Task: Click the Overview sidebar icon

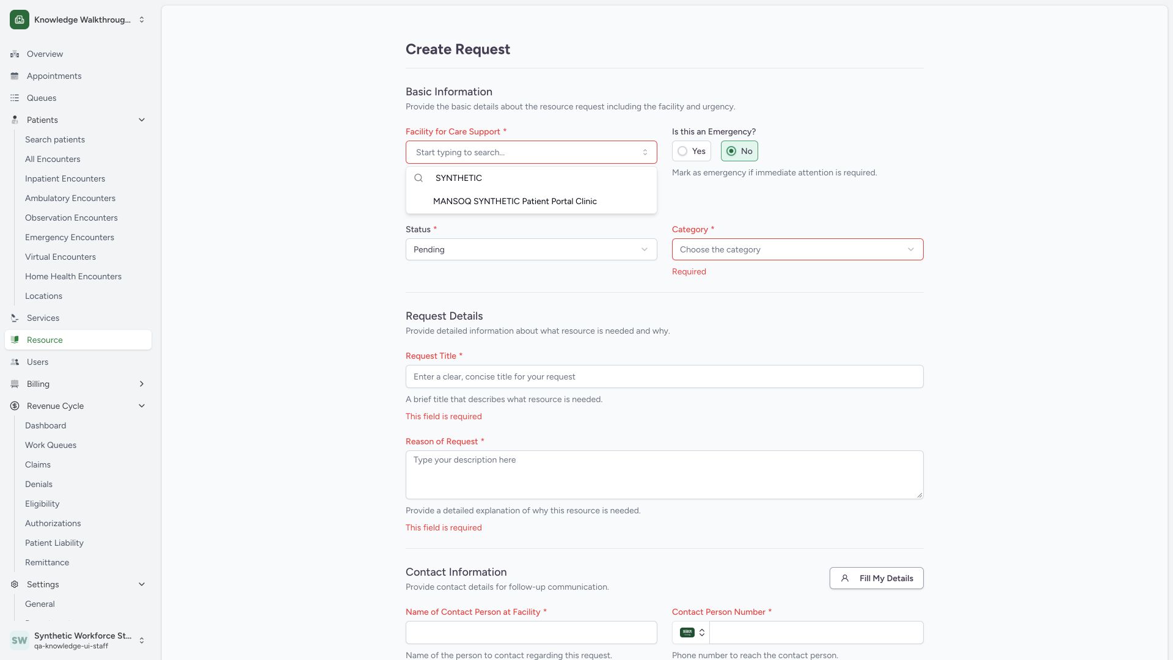Action: click(x=15, y=54)
